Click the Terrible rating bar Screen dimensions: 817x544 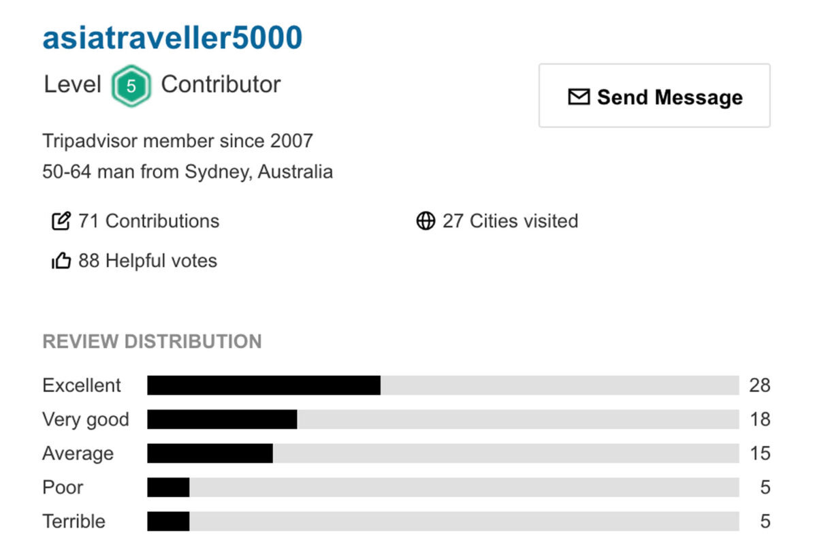tap(443, 522)
